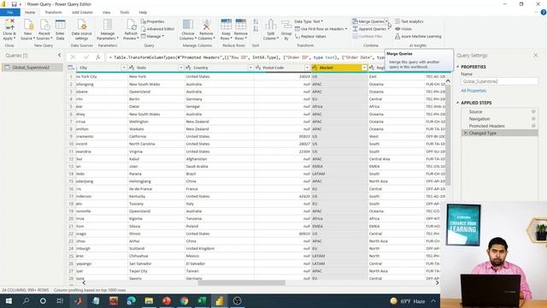
Task: Close the Query Settings pane
Action: pos(536,55)
